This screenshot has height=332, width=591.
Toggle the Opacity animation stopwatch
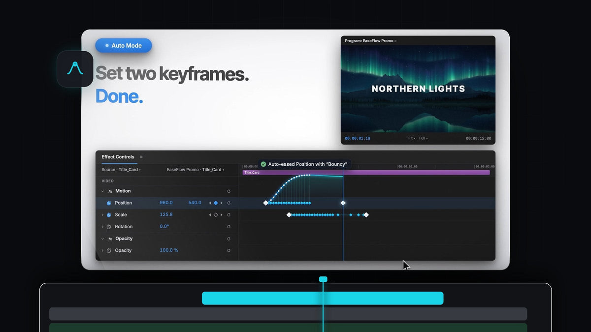[x=109, y=250]
